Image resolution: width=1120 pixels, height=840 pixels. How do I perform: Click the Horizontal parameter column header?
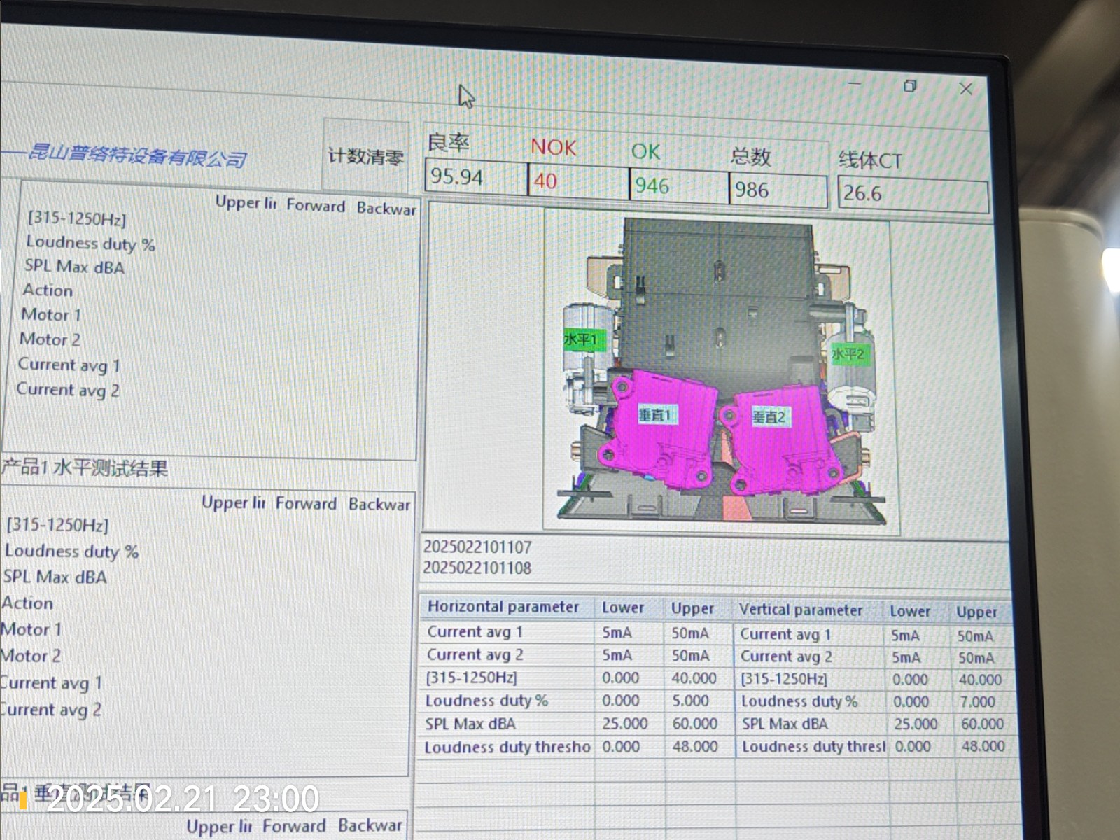pos(503,607)
